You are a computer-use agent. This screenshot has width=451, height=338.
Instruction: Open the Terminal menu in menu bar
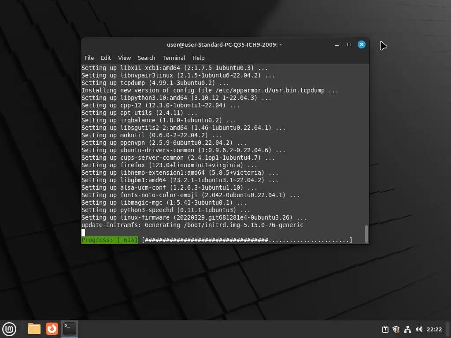174,58
